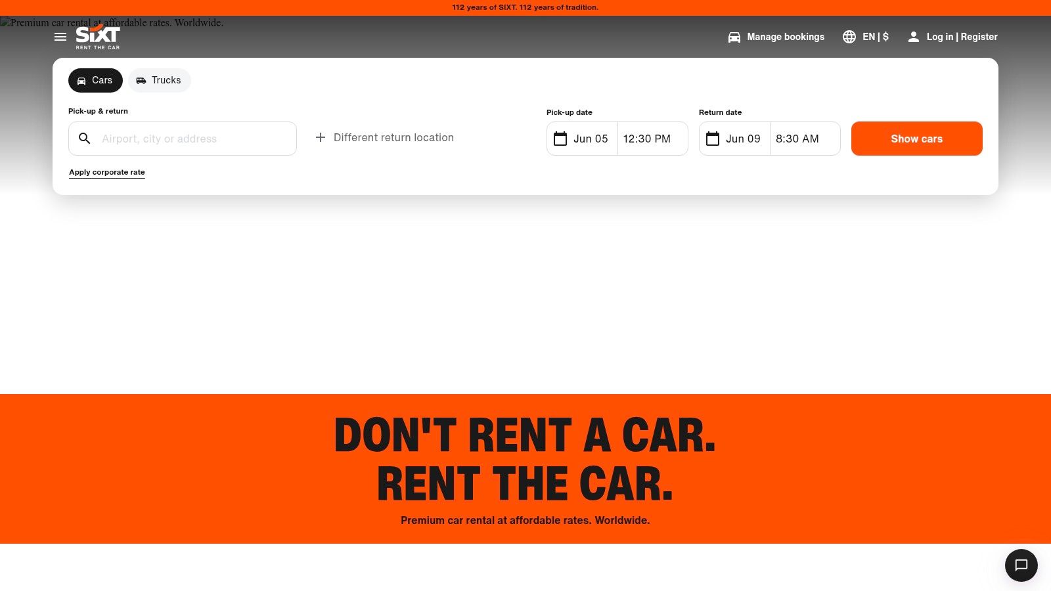Open the chat bubble in bottom corner
This screenshot has width=1051, height=591.
pyautogui.click(x=1021, y=565)
